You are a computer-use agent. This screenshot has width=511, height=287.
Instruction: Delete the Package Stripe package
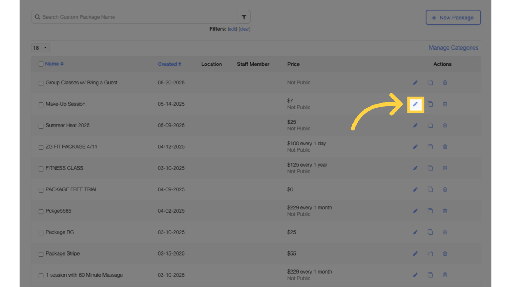coord(445,253)
